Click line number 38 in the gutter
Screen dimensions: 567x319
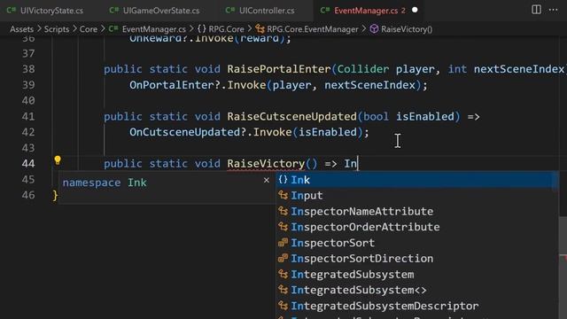pyautogui.click(x=28, y=69)
